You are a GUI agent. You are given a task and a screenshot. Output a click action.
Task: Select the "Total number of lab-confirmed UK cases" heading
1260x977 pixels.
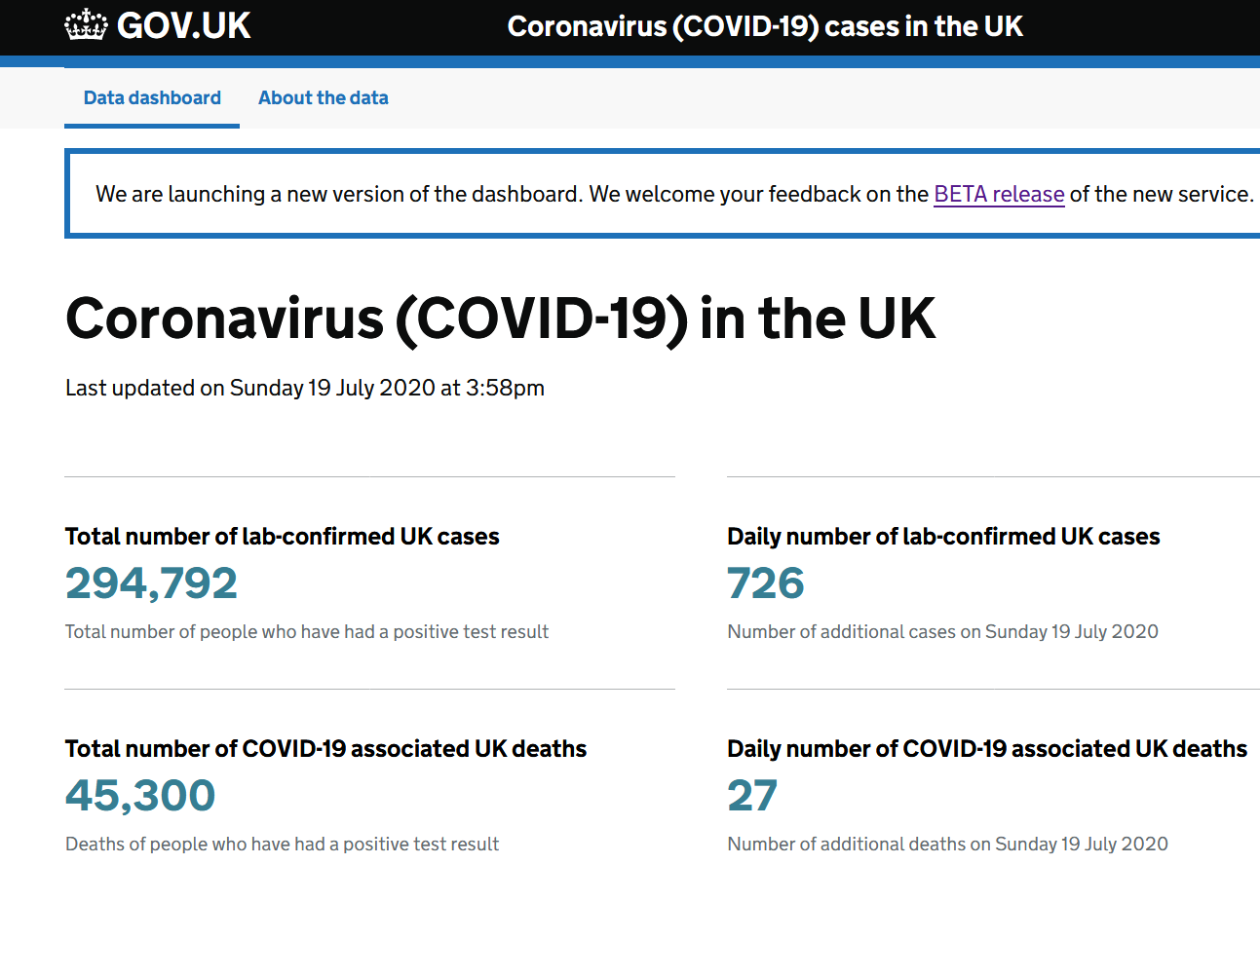point(282,537)
